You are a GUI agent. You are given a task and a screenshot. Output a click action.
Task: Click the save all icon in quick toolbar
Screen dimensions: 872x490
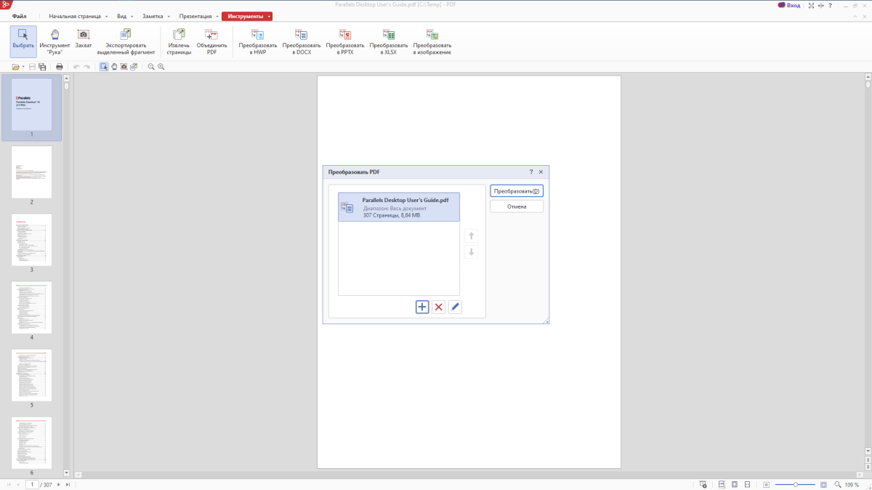pos(42,67)
